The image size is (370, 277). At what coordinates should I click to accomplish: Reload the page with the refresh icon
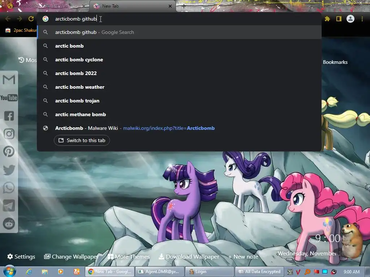[31, 19]
